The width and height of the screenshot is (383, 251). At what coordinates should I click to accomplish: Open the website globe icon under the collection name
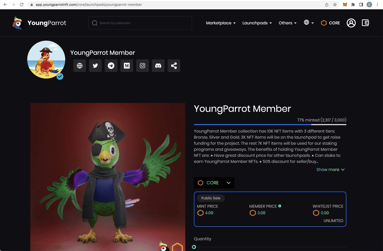click(x=79, y=66)
